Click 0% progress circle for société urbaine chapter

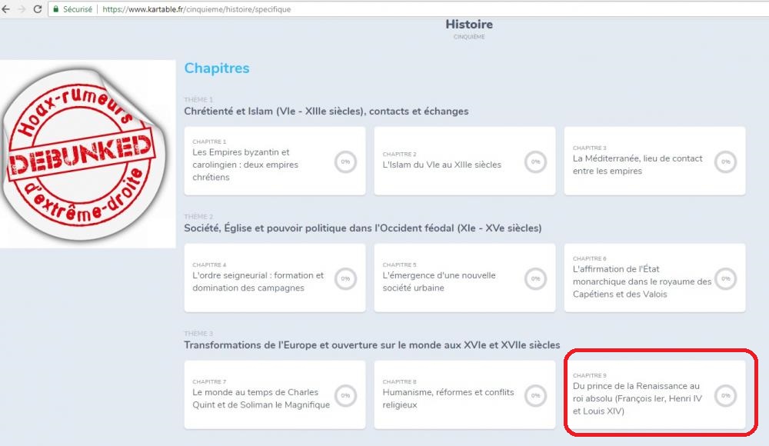click(x=535, y=279)
